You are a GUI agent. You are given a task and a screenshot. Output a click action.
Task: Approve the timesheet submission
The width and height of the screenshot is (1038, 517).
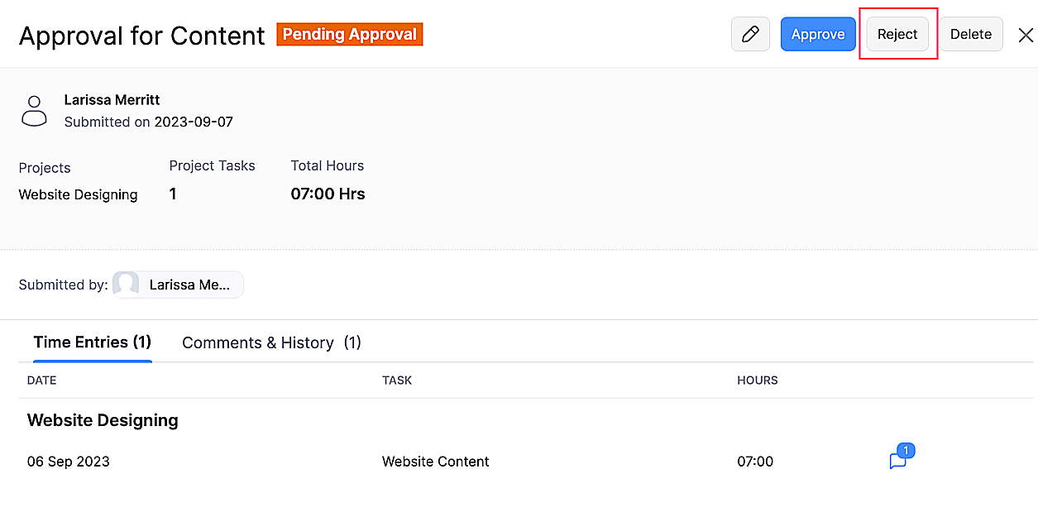pos(818,34)
